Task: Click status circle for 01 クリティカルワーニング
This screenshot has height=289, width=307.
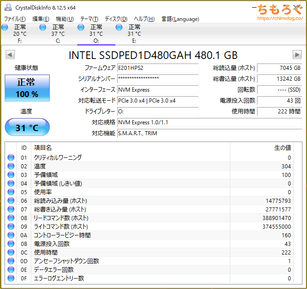Action: click(11, 157)
